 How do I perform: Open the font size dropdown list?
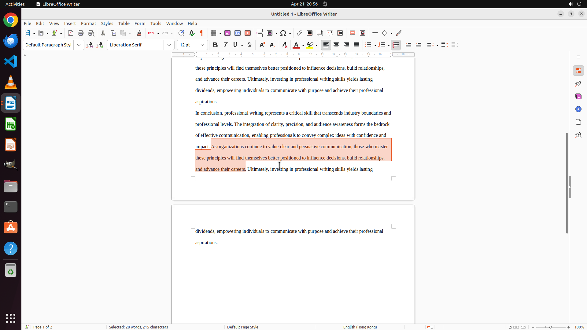[202, 45]
